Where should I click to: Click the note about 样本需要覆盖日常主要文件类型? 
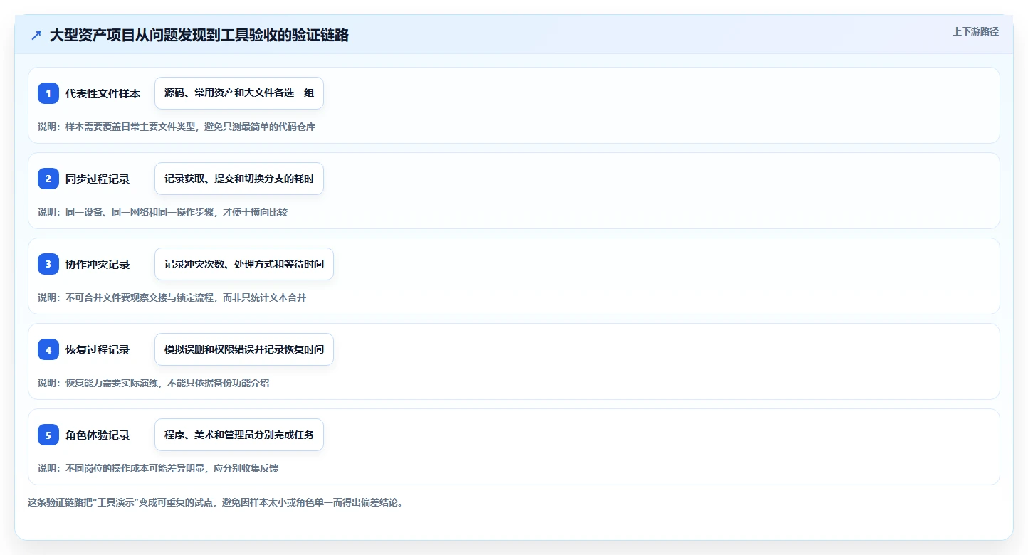click(177, 127)
